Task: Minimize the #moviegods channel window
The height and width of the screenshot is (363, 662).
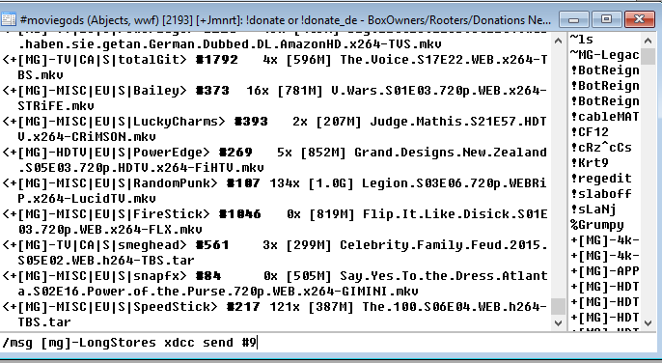Action: pyautogui.click(x=573, y=19)
